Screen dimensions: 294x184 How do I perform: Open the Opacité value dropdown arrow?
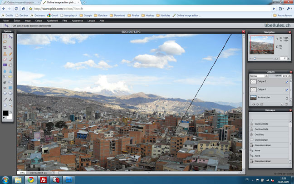[289, 76]
